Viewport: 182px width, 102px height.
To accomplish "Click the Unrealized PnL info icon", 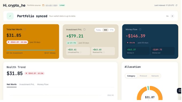I will pyautogui.click(x=81, y=52).
